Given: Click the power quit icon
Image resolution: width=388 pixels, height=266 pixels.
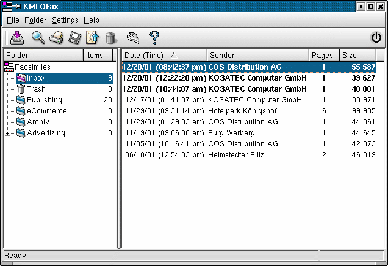Looking at the screenshot, I should pyautogui.click(x=376, y=38).
